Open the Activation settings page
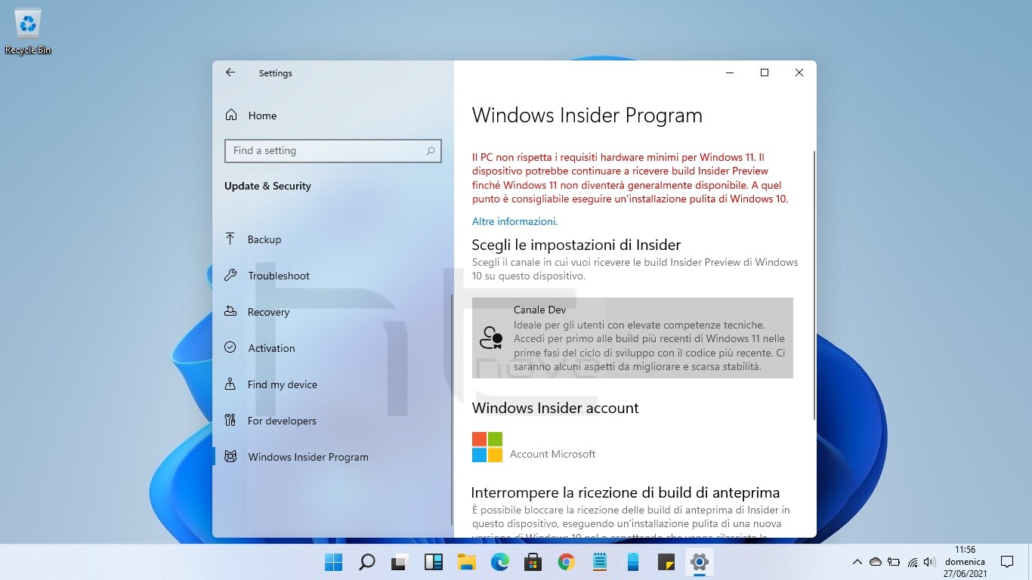1032x580 pixels. 271,348
